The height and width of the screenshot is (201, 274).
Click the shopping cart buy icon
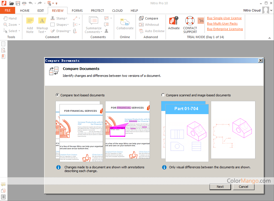[x=201, y=21]
